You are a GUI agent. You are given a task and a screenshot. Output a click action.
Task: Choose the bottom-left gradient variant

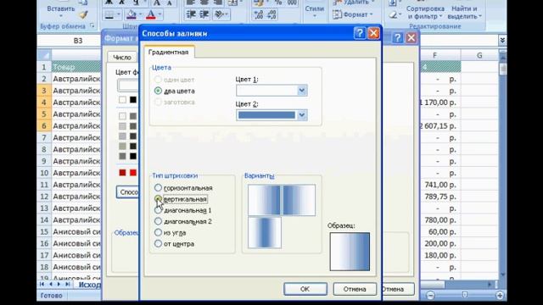pos(264,232)
